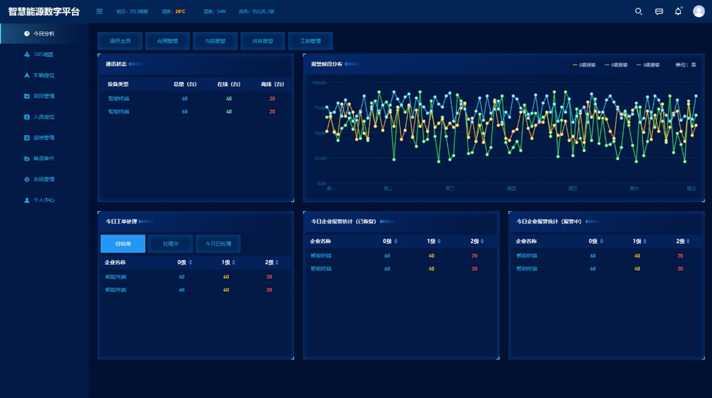Screen dimensions: 712x398
Task: Sort the 报警中 alarm table by 0级
Action: click(602, 241)
